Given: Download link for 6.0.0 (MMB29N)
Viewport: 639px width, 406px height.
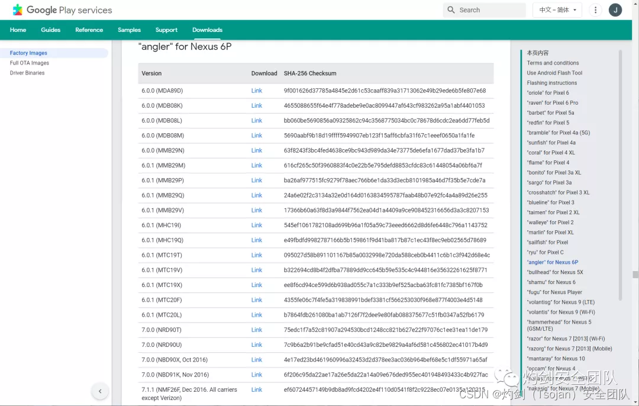Looking at the screenshot, I should [x=257, y=150].
